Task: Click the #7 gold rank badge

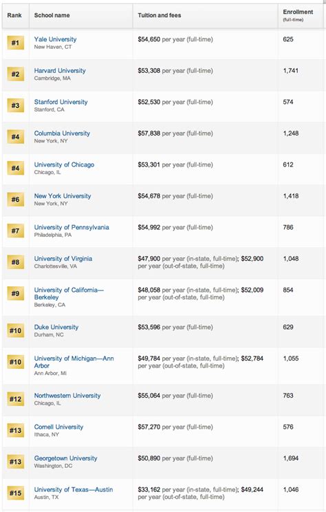Action: click(15, 231)
